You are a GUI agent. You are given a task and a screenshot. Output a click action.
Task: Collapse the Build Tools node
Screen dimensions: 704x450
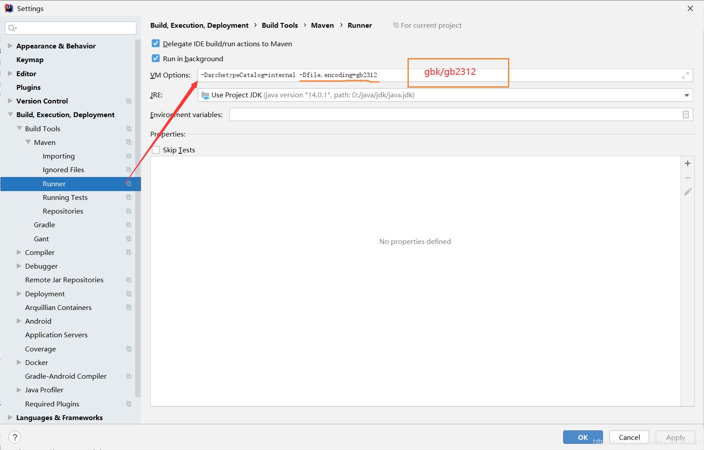pos(19,128)
